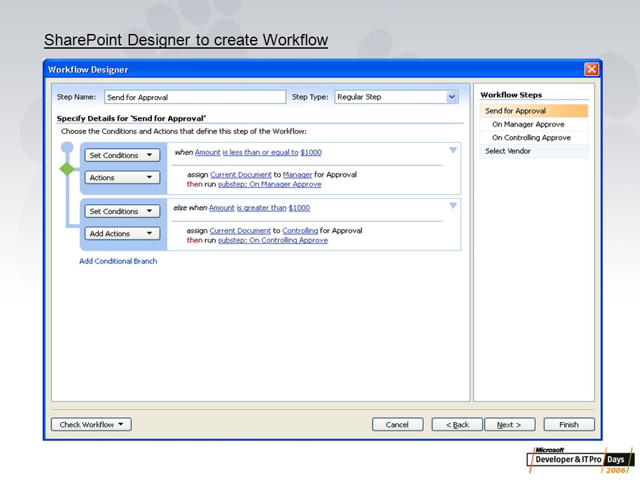This screenshot has width=640, height=480.
Task: Click the Workflow Steps heading
Action: pyautogui.click(x=511, y=95)
